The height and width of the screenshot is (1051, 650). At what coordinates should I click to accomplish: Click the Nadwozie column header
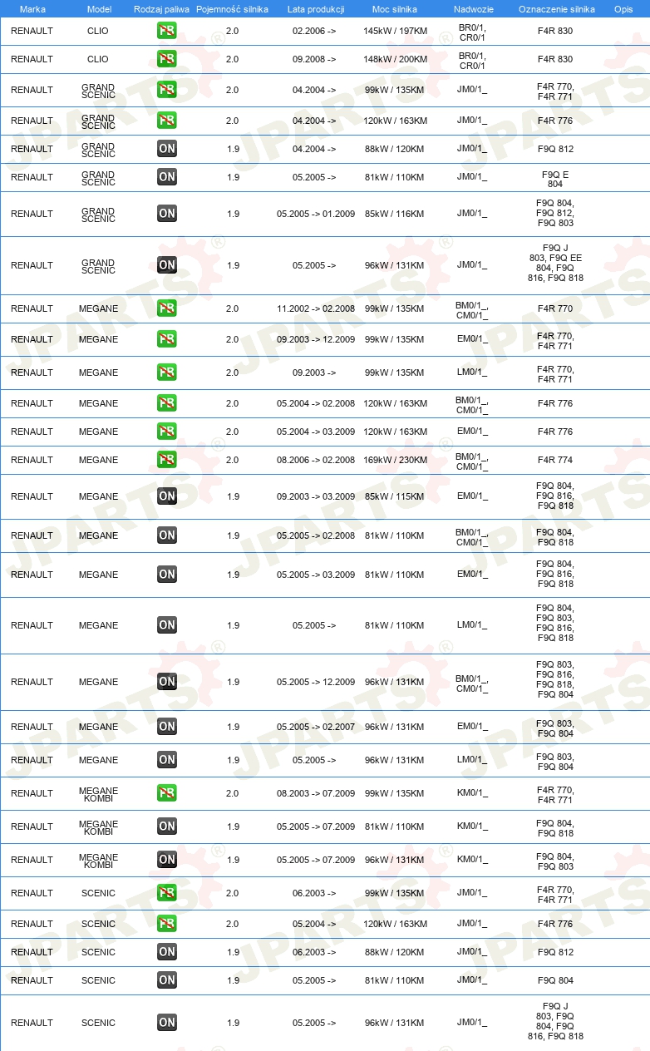473,9
